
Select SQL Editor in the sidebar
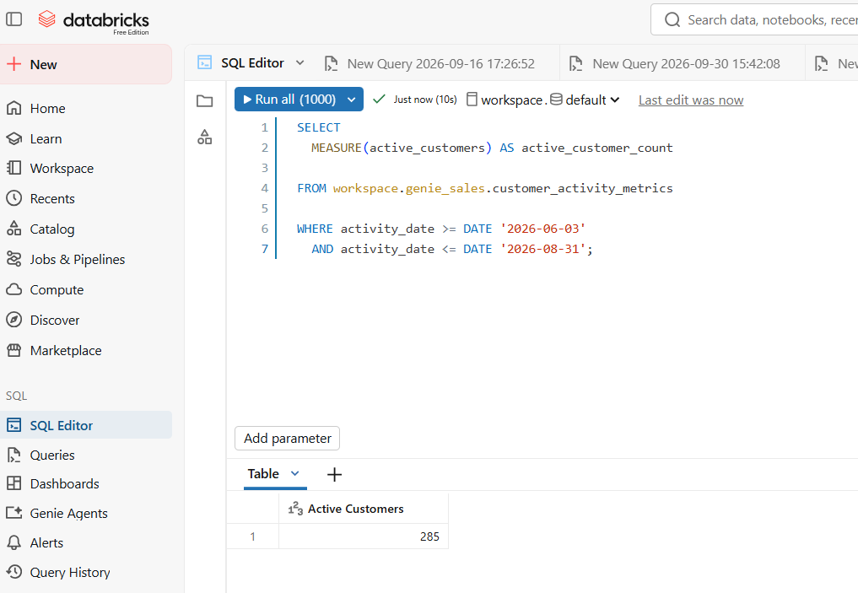86,425
